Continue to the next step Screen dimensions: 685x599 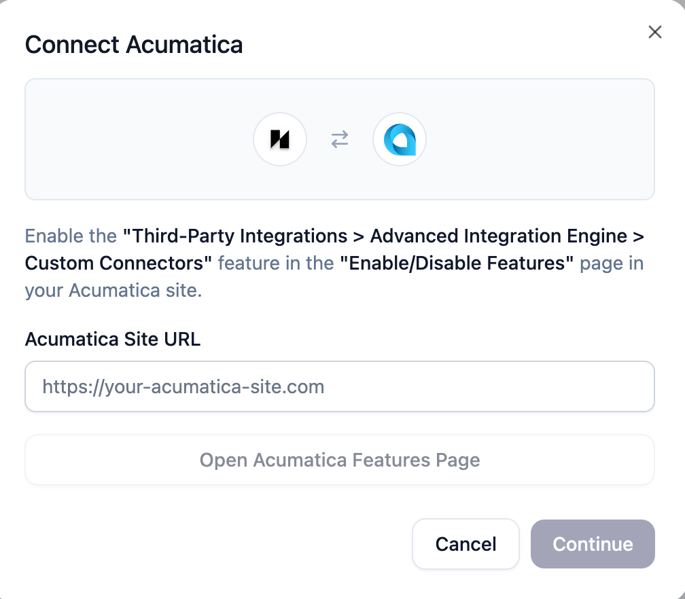[593, 544]
